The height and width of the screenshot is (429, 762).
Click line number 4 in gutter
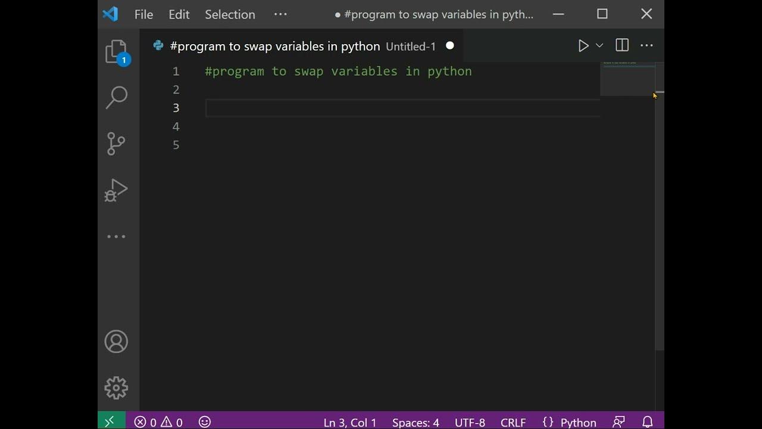pos(176,126)
